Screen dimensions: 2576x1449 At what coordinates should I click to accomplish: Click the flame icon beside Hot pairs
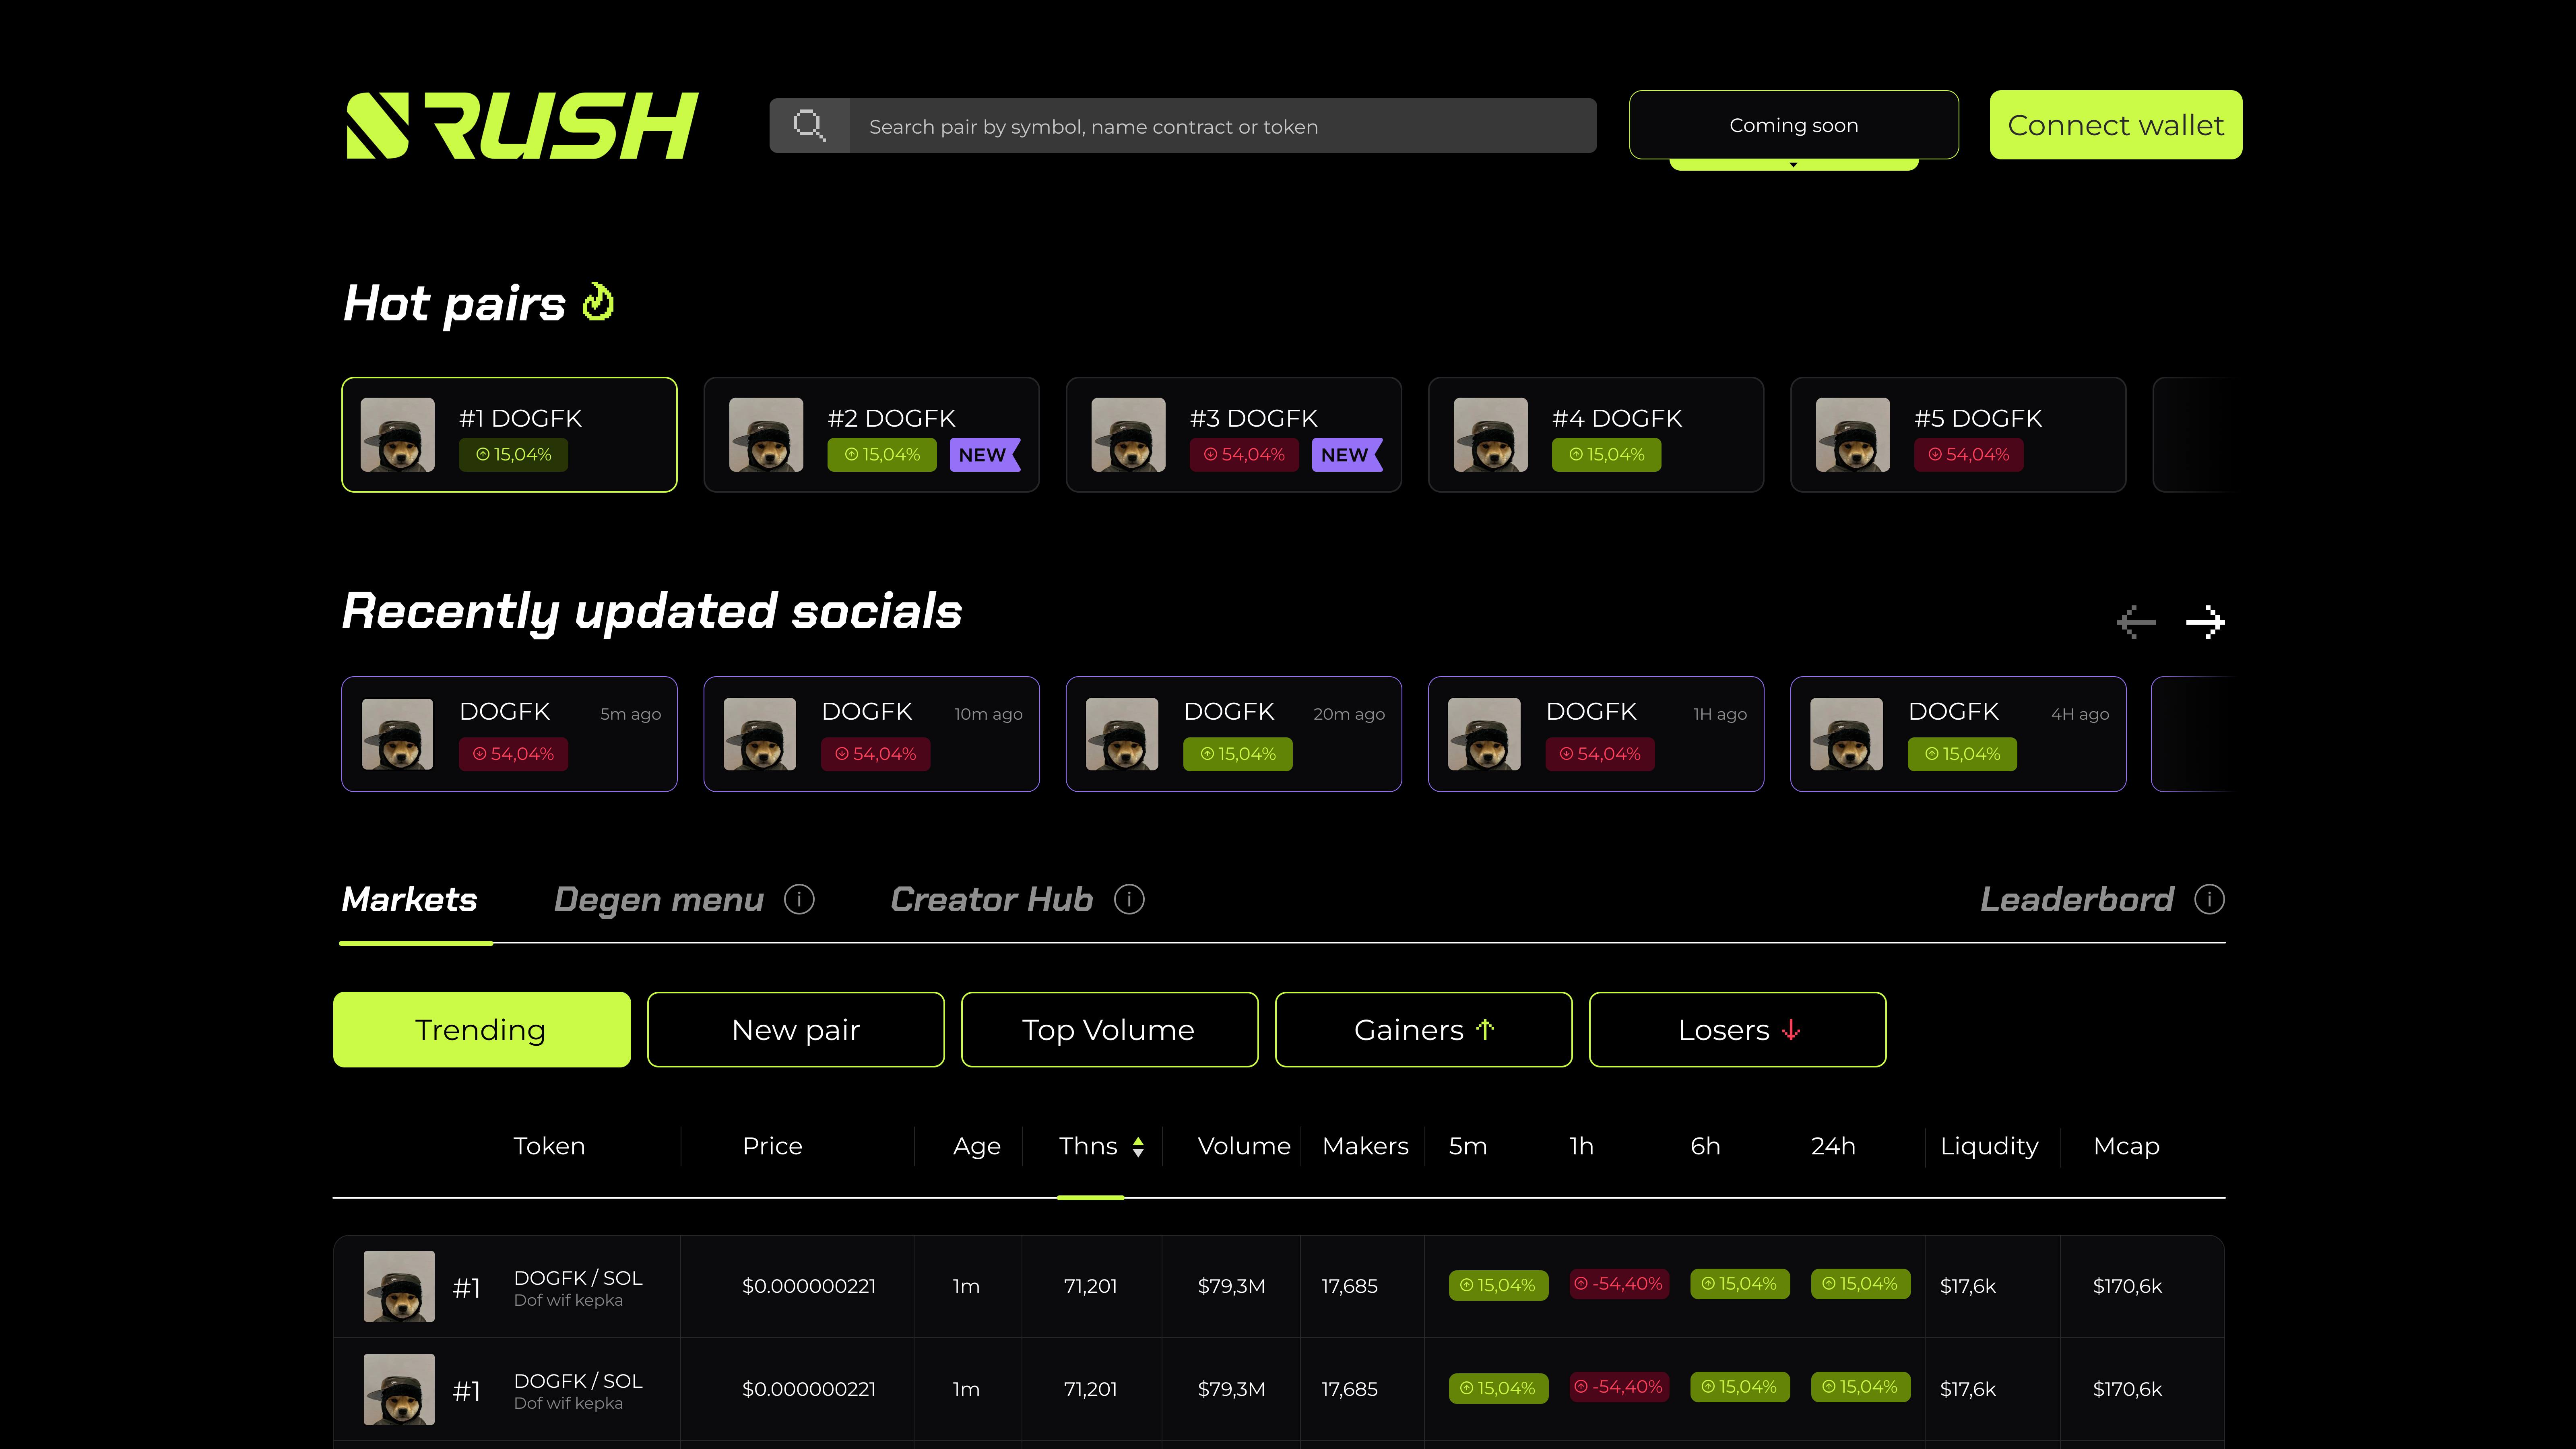point(598,302)
